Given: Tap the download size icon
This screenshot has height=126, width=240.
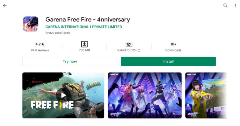Looking at the screenshot, I should [x=84, y=44].
